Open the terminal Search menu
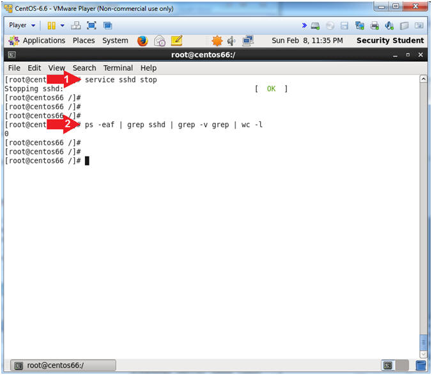432x375 pixels. coord(84,68)
